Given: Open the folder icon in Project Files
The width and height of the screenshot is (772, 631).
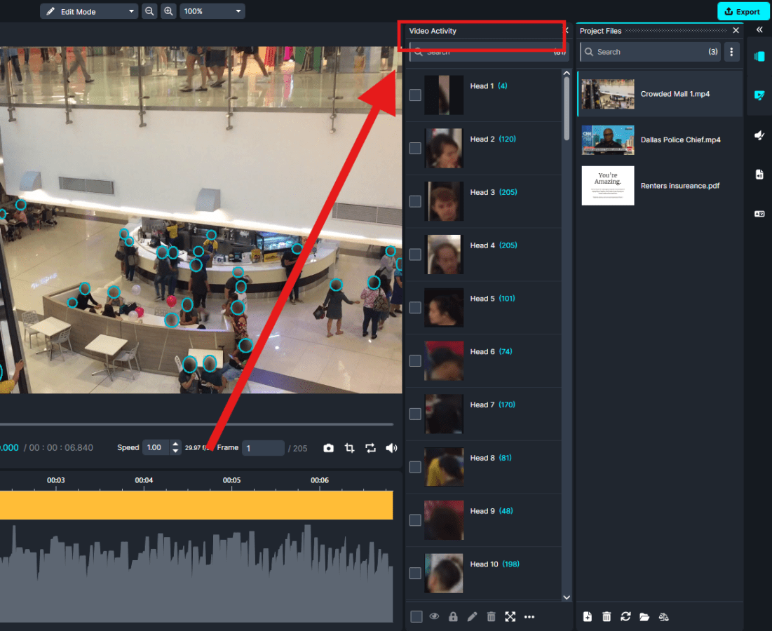Looking at the screenshot, I should pos(644,616).
